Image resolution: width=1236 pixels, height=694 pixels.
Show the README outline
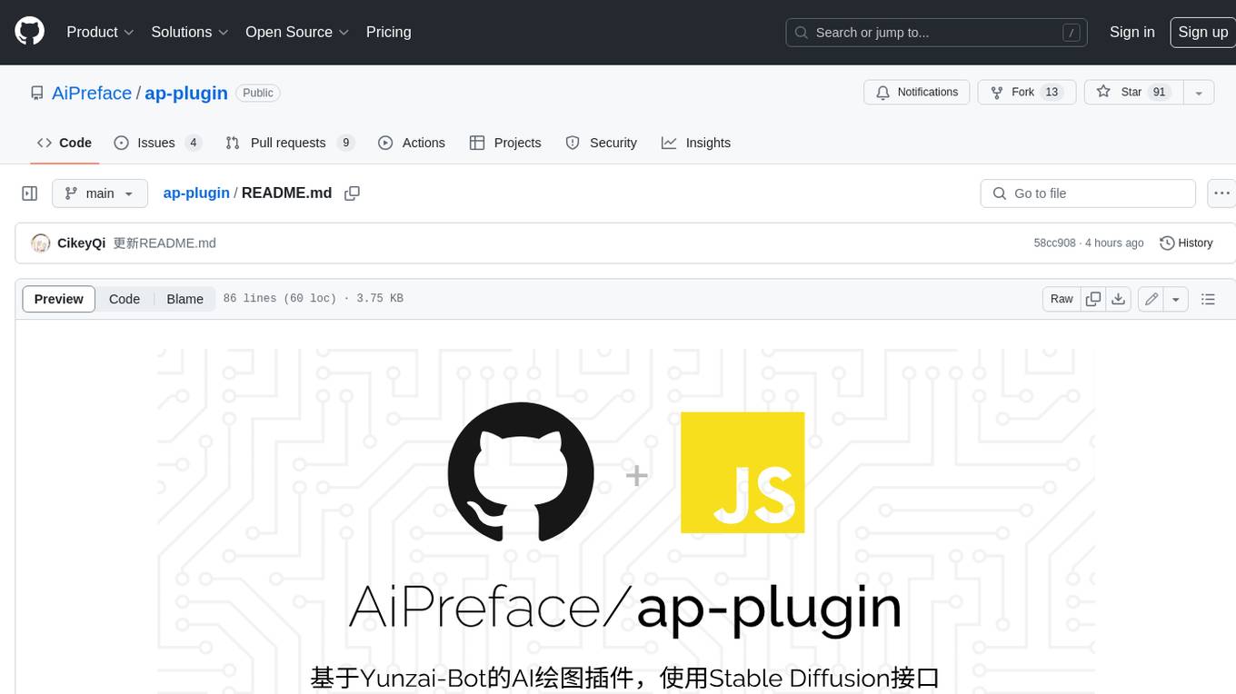(x=1208, y=299)
